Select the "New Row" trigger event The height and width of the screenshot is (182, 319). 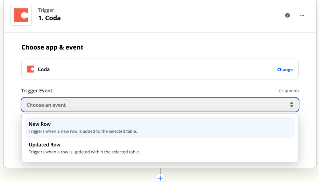(40, 124)
